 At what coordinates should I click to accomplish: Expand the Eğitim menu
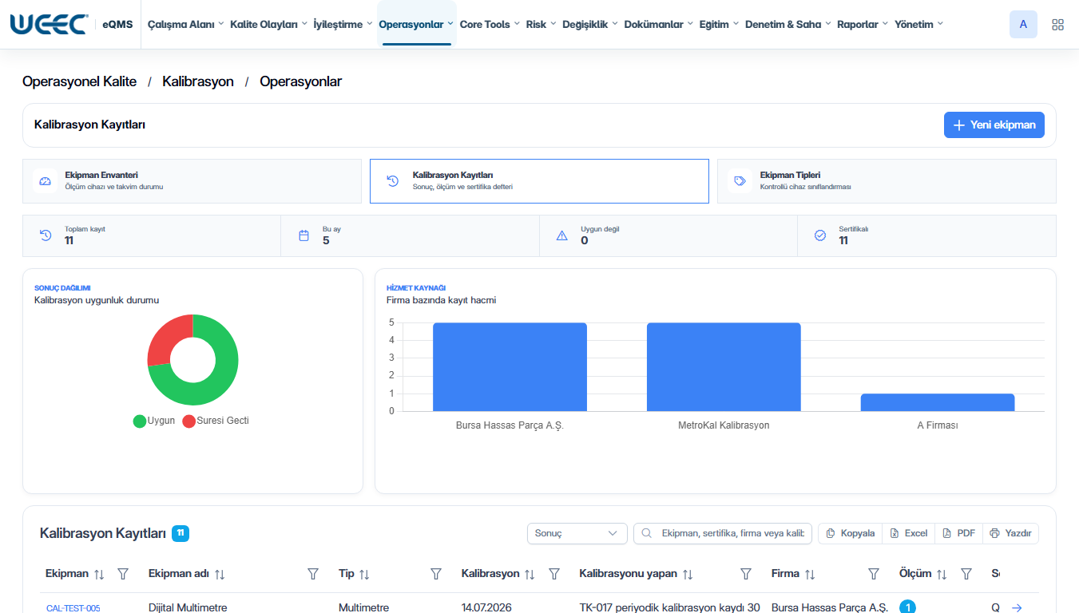(x=719, y=25)
